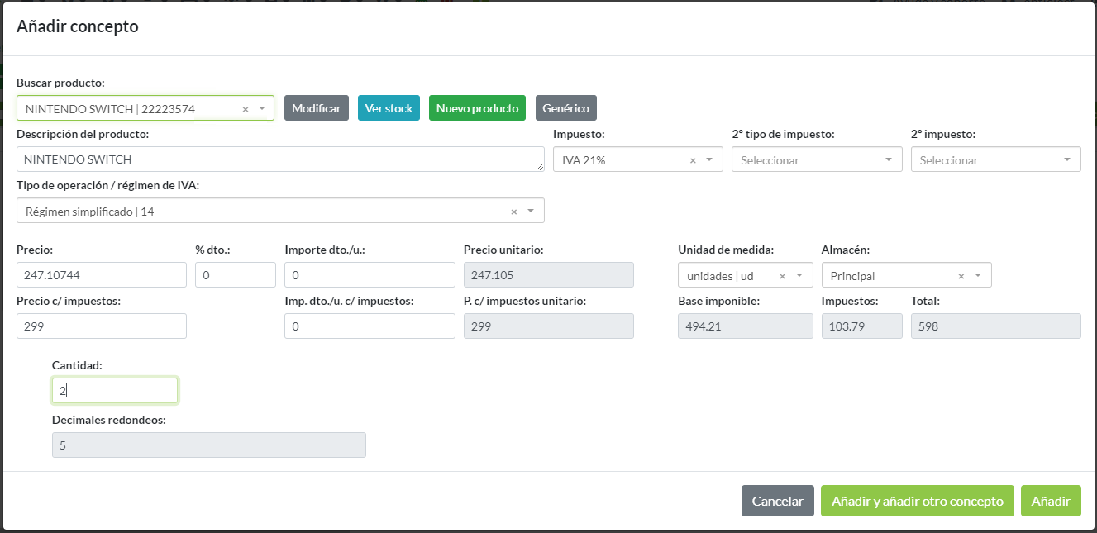Clear the NINTENDO SWITCH product selection
This screenshot has height=533, width=1097.
(x=245, y=109)
